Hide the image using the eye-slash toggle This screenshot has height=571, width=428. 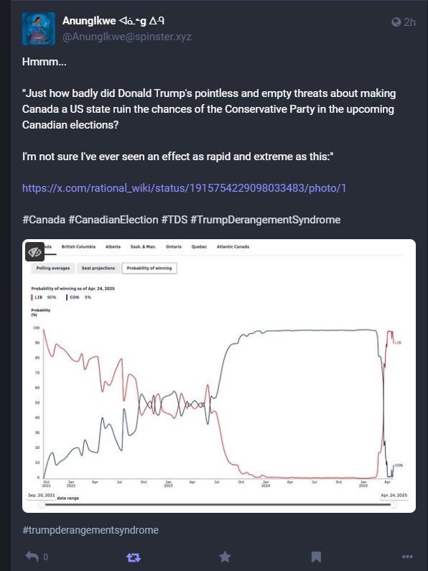[34, 251]
